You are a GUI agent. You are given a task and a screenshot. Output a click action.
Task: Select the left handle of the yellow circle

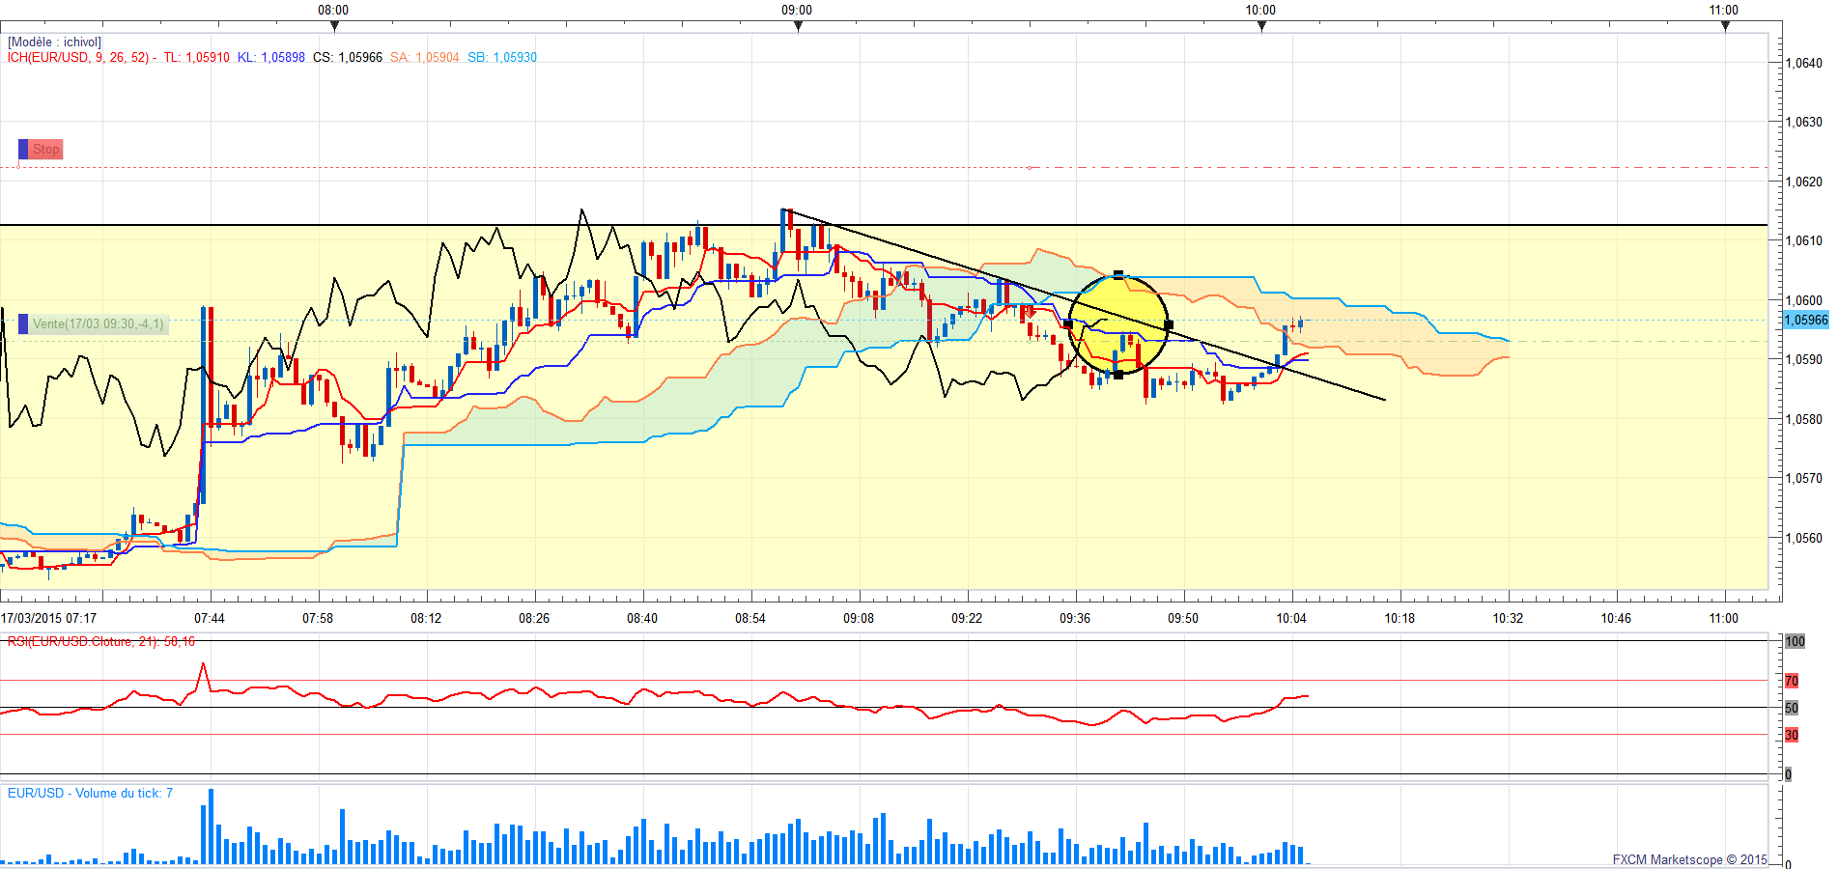coord(1068,324)
